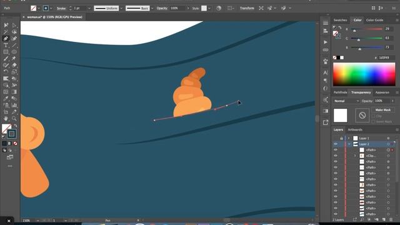The height and width of the screenshot is (225, 400).
Task: Select the Lasso tool
Action: pos(14,32)
